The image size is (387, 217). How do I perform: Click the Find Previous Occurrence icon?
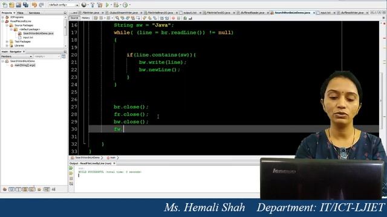click(x=122, y=18)
